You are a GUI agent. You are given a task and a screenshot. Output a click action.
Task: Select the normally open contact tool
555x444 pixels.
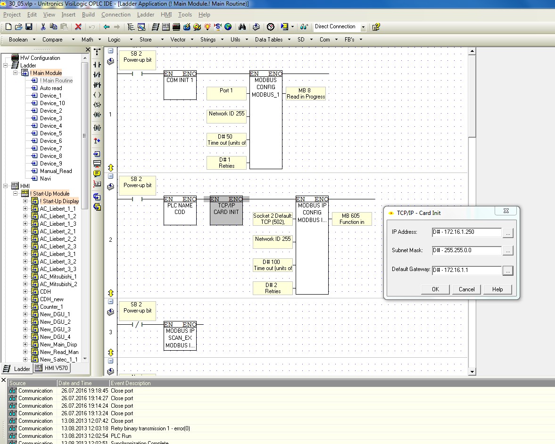pos(97,65)
